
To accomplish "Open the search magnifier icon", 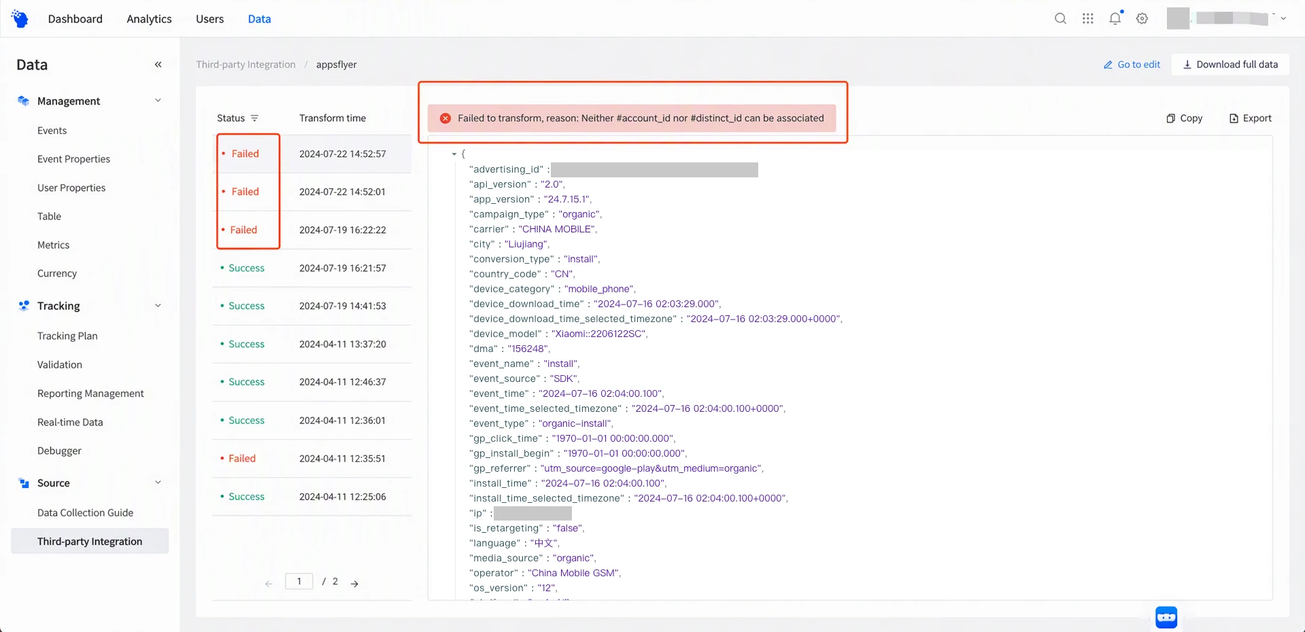I will [x=1060, y=18].
